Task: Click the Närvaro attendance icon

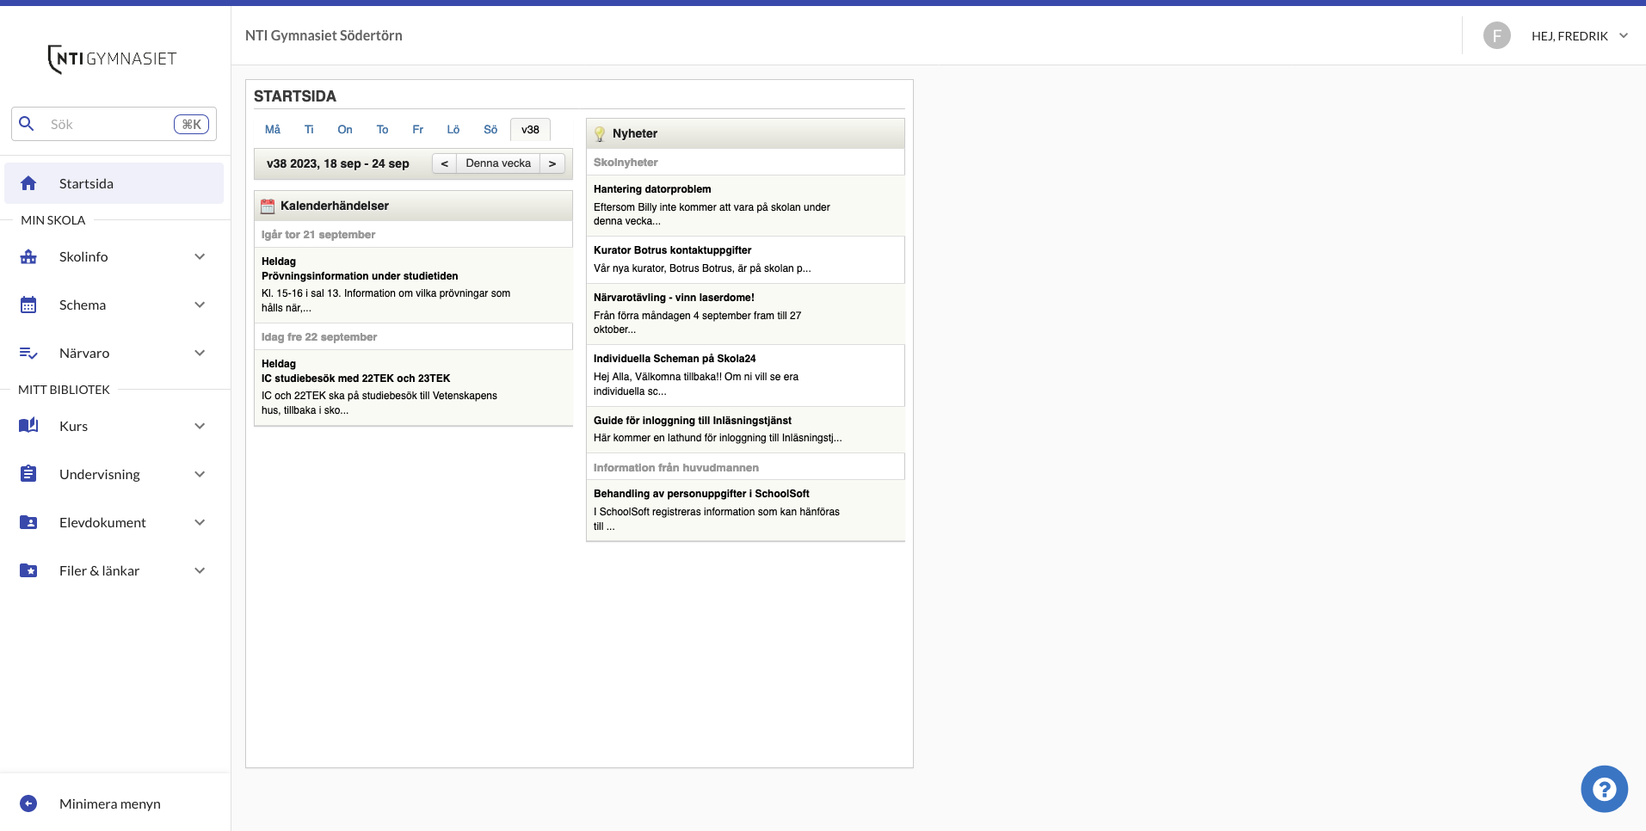Action: (29, 352)
